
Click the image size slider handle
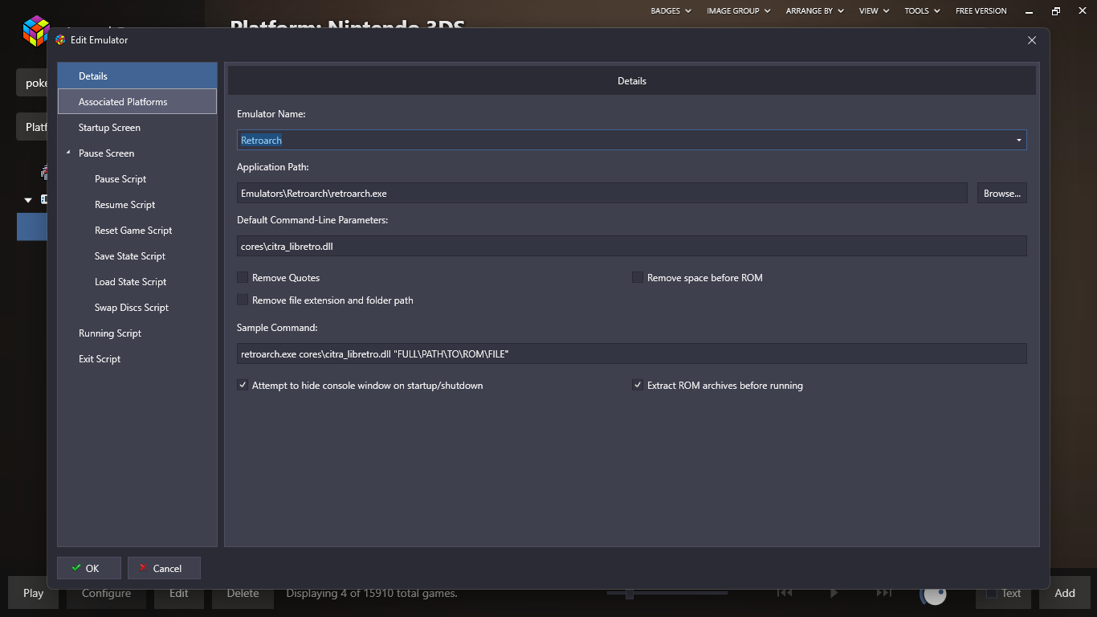630,594
